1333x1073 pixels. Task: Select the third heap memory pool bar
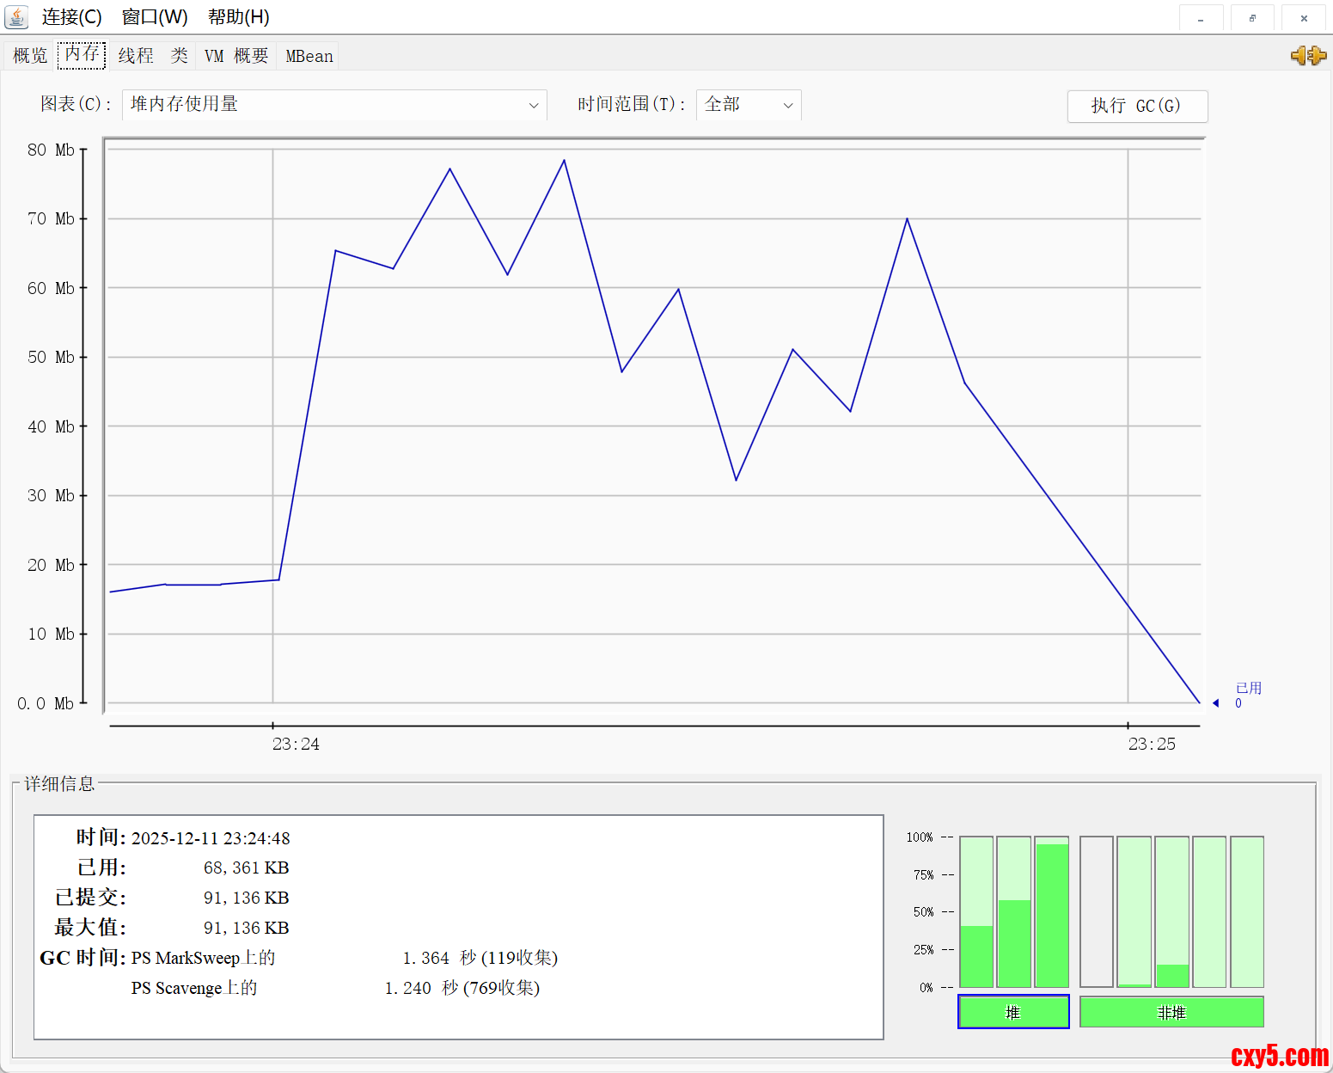[x=1051, y=912]
